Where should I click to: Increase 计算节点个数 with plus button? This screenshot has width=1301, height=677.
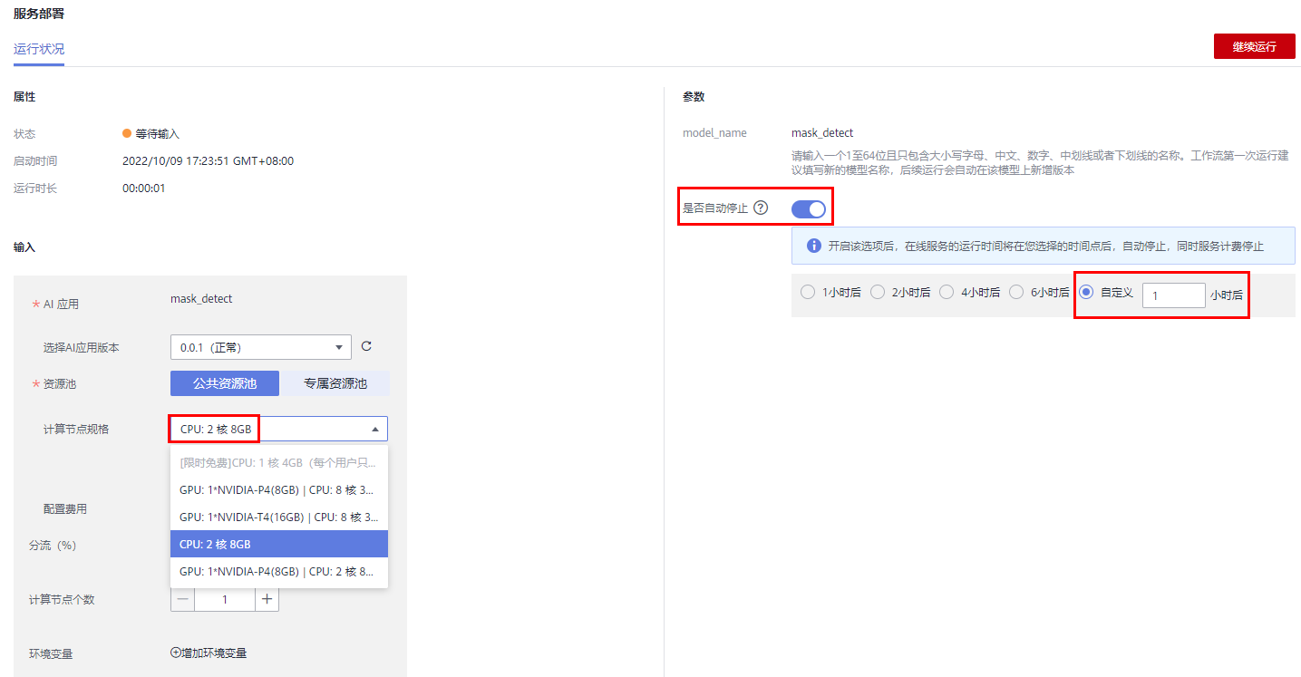coord(267,599)
